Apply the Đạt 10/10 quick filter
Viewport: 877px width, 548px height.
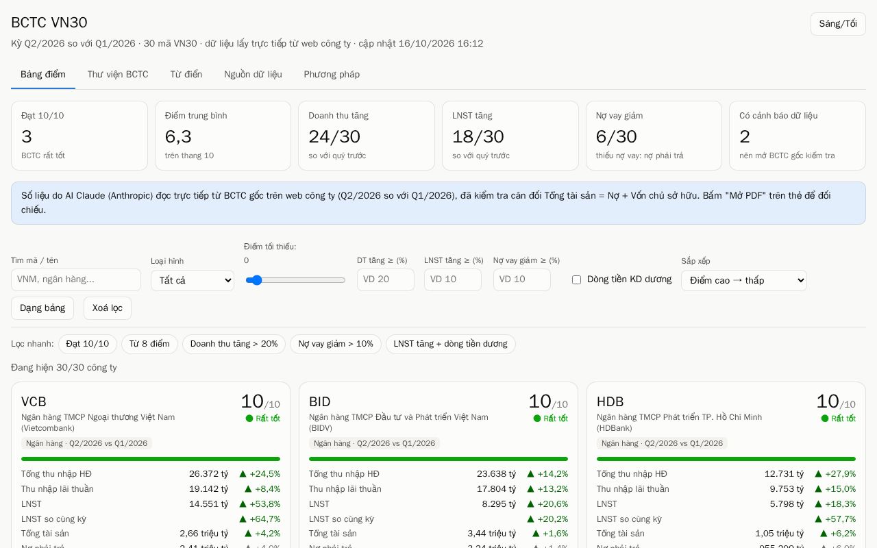tap(88, 344)
